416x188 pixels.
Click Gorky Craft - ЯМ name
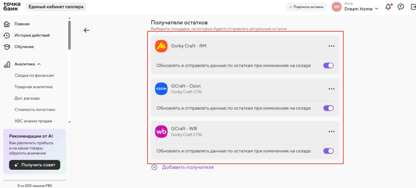point(188,46)
